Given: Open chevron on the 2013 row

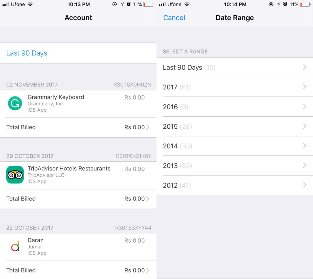Looking at the screenshot, I should coord(304,165).
